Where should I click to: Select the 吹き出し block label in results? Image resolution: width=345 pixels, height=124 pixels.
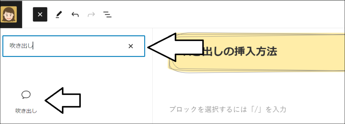(x=26, y=111)
